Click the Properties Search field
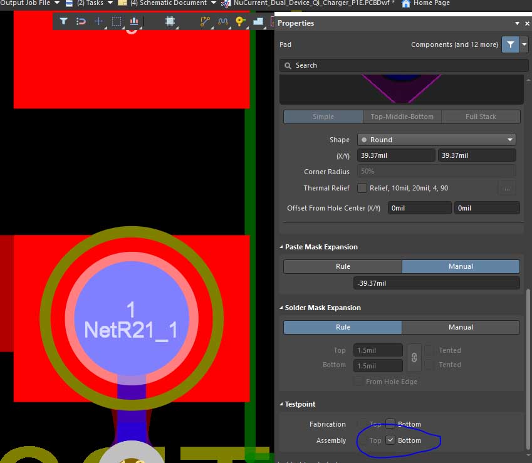532x463 pixels. pos(401,65)
